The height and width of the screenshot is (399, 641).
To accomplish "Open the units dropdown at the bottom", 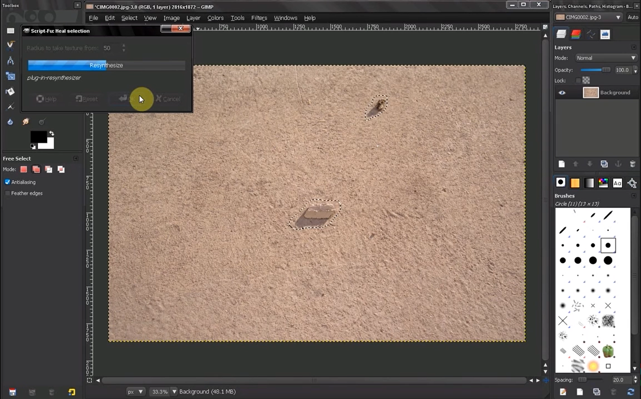I will (x=135, y=391).
